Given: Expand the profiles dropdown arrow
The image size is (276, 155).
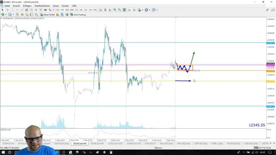Looking at the screenshot, I should pos(13,15).
